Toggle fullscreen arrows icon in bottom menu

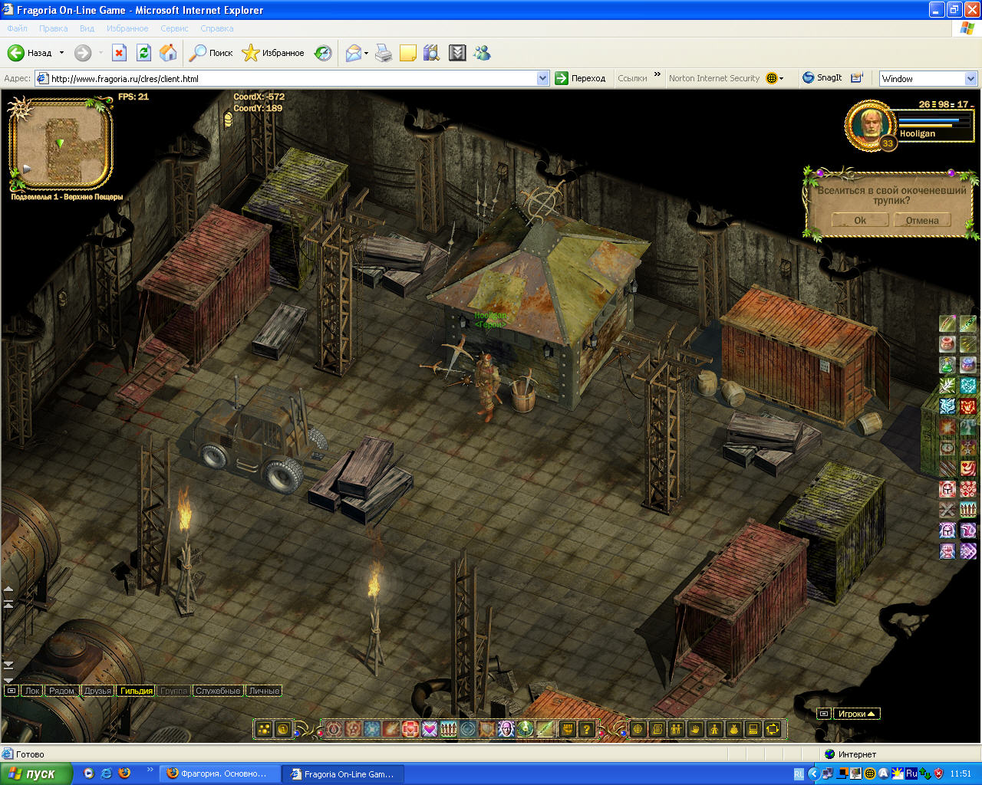pyautogui.click(x=773, y=729)
